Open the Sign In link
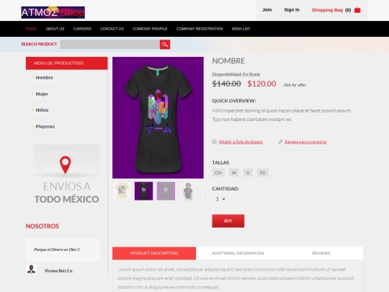The width and height of the screenshot is (389, 292). [292, 10]
